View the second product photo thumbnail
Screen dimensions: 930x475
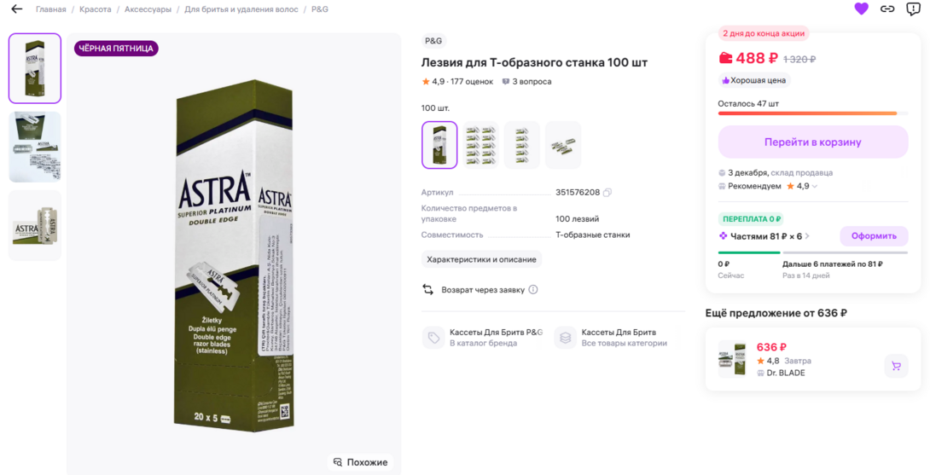pos(35,147)
